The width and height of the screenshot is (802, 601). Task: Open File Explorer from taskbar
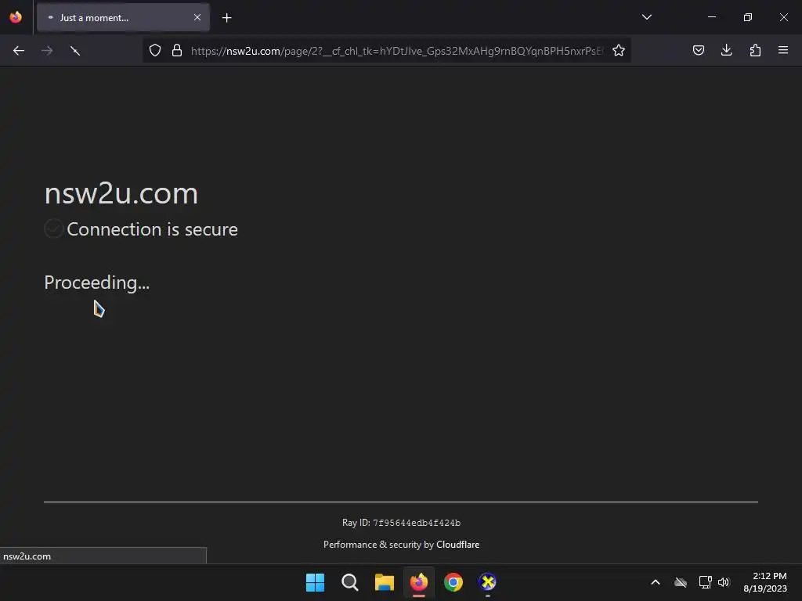pyautogui.click(x=384, y=582)
